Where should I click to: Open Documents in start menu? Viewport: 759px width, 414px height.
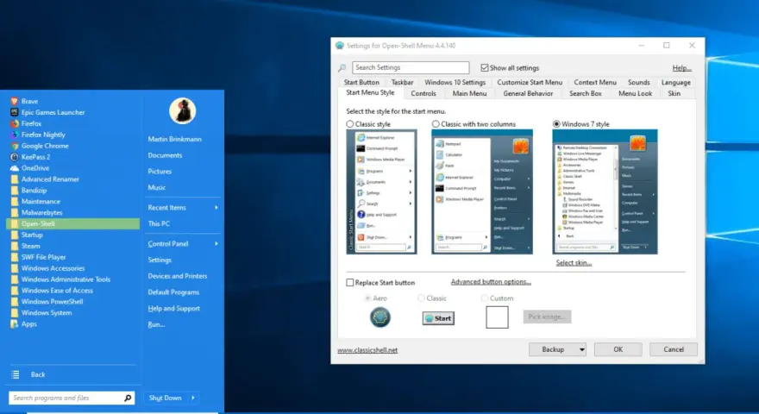coord(165,155)
